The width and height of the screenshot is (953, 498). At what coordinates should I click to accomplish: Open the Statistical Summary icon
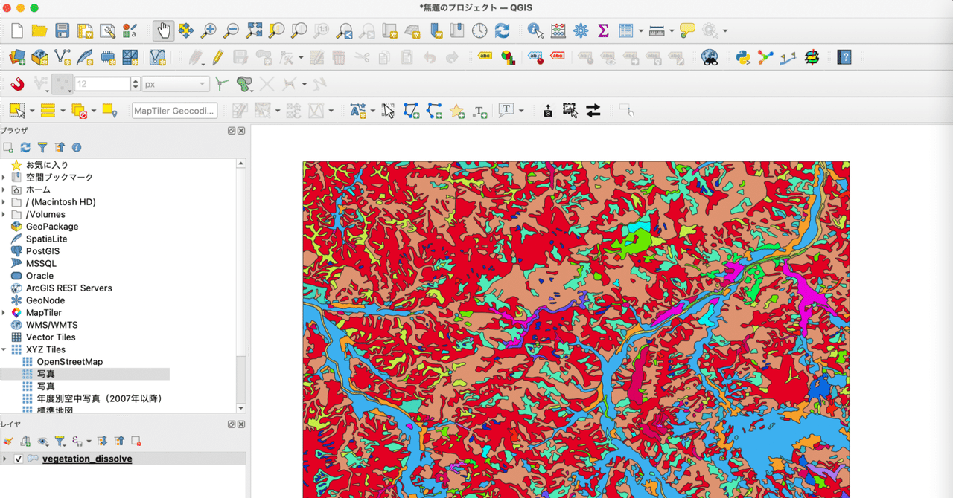point(604,30)
